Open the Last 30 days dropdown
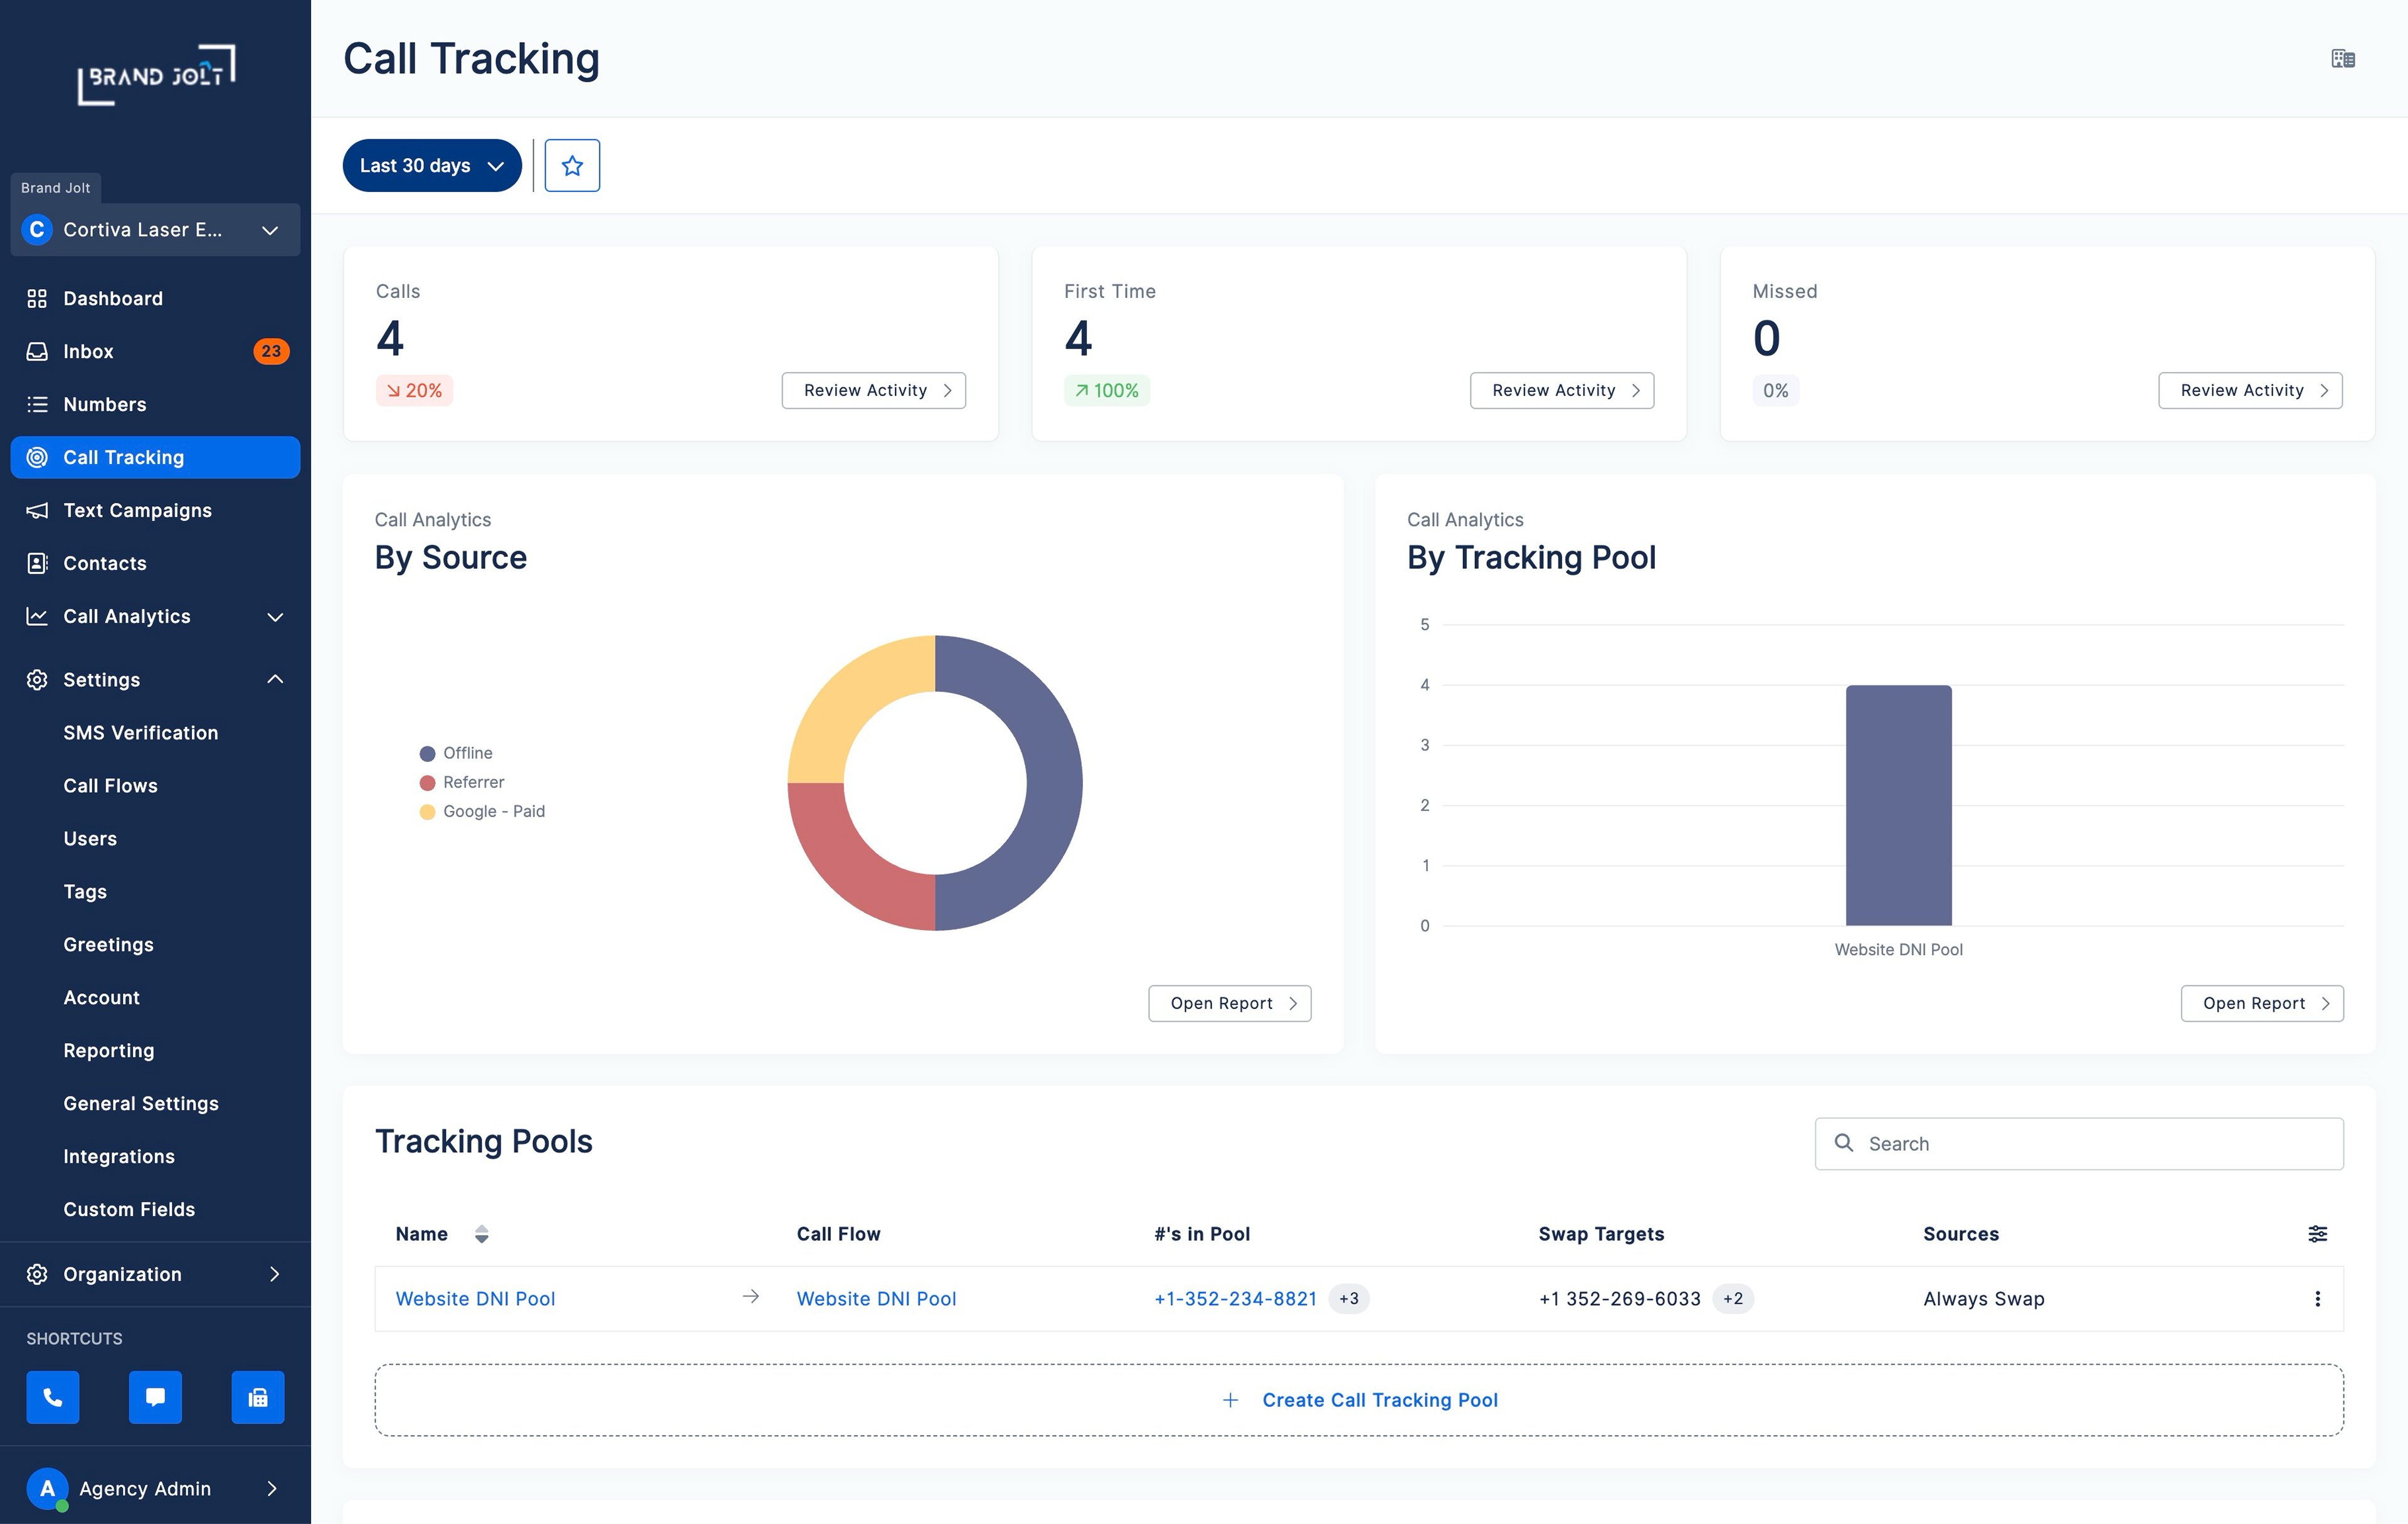 pos(431,165)
